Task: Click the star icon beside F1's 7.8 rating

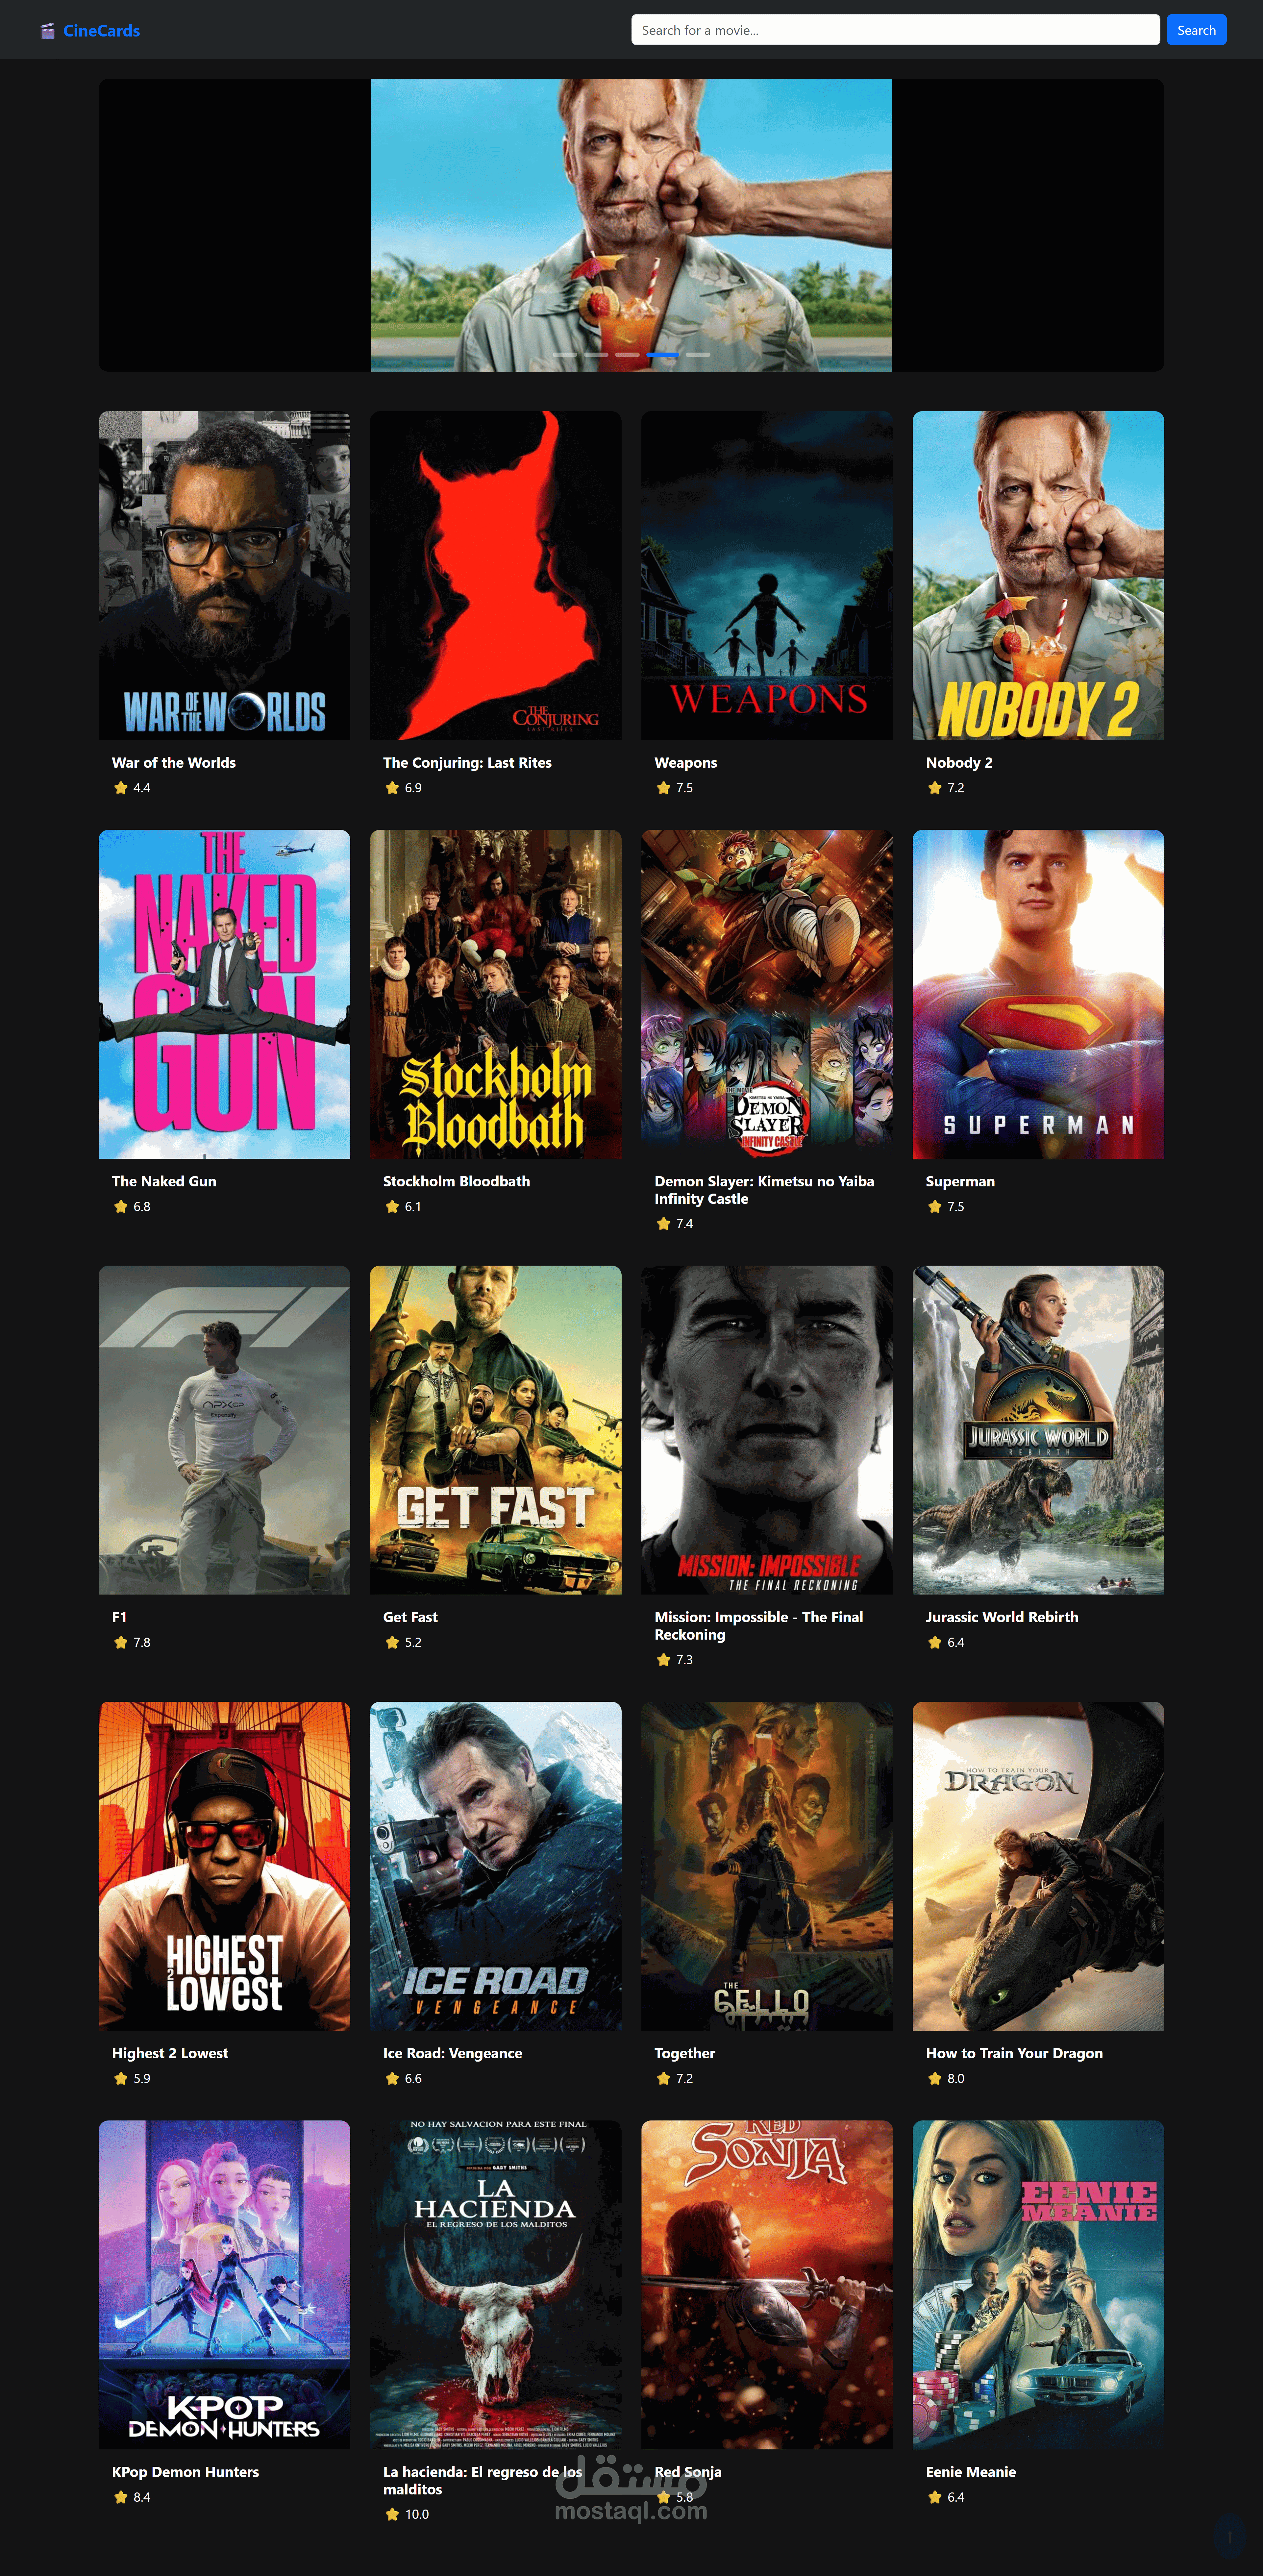Action: click(x=121, y=1642)
